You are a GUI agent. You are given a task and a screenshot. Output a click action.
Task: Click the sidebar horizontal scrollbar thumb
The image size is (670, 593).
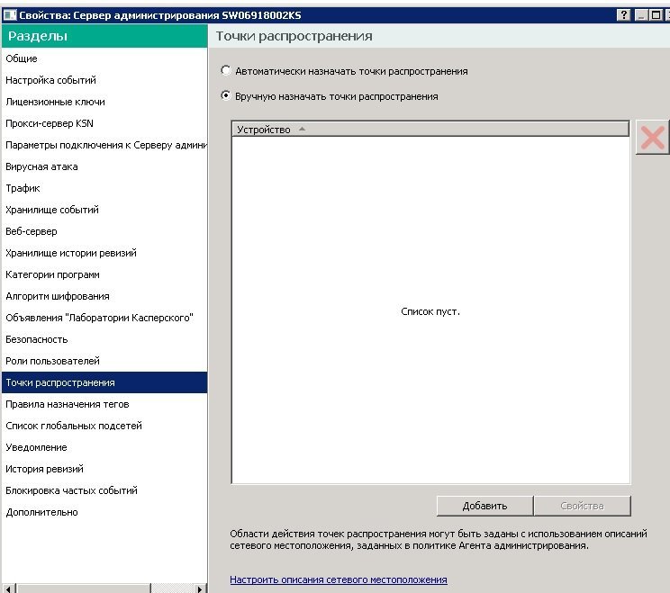(84, 589)
